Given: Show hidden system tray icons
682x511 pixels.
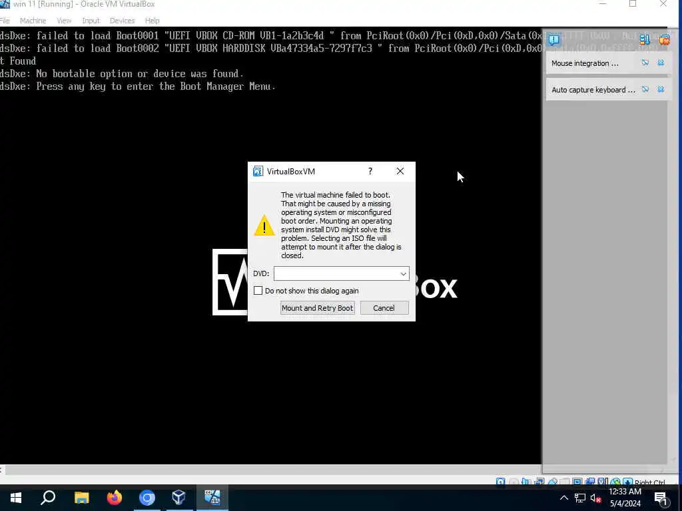Looking at the screenshot, I should coord(563,498).
